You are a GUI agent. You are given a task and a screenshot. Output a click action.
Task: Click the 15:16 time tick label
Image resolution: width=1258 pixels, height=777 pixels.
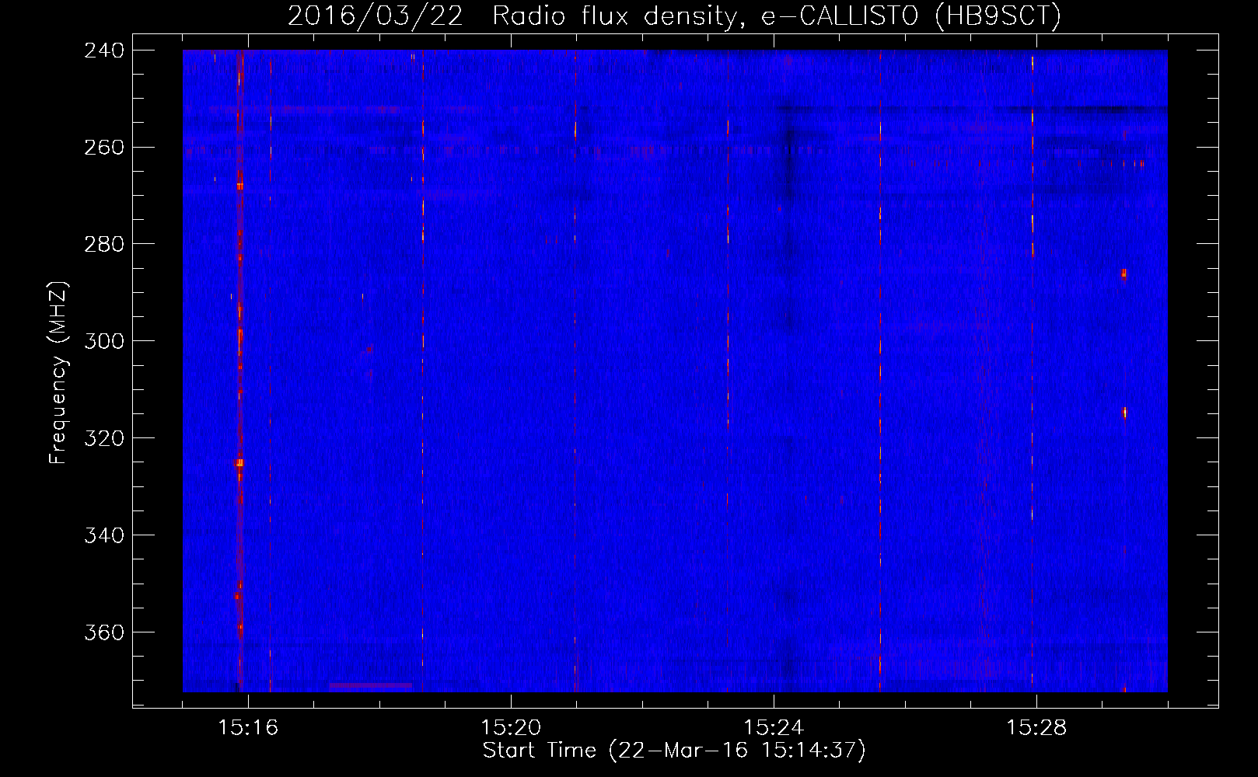(248, 728)
